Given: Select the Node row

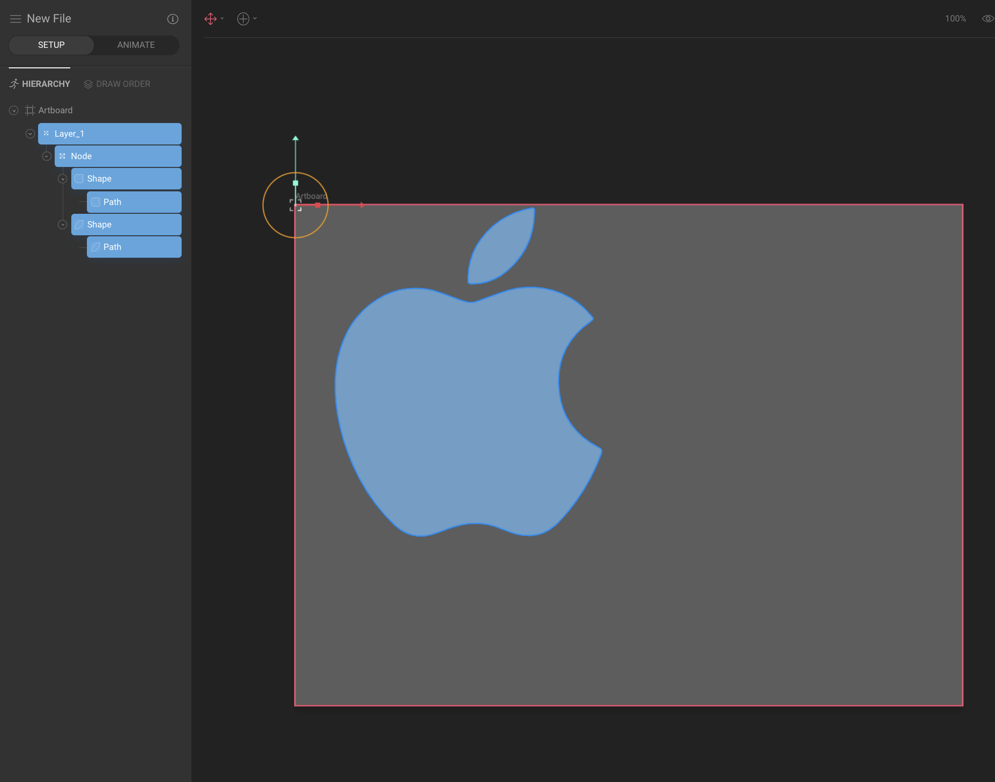Looking at the screenshot, I should [x=118, y=156].
